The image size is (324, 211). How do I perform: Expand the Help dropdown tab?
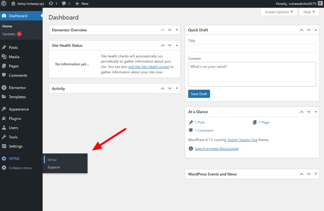pos(309,12)
